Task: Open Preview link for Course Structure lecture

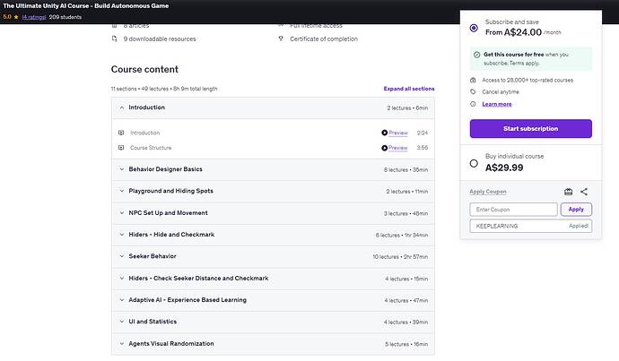Action: (x=398, y=148)
